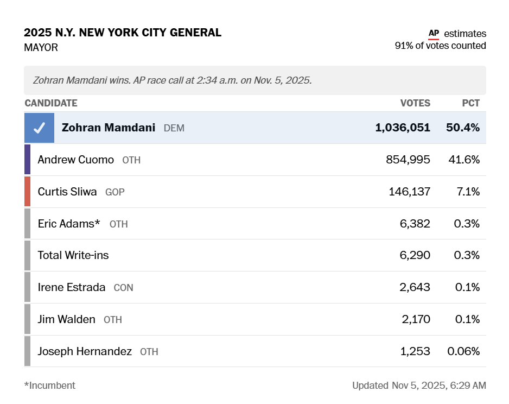Select the Andrew Cuomo candidate name
Image resolution: width=509 pixels, height=404 pixels.
(76, 160)
